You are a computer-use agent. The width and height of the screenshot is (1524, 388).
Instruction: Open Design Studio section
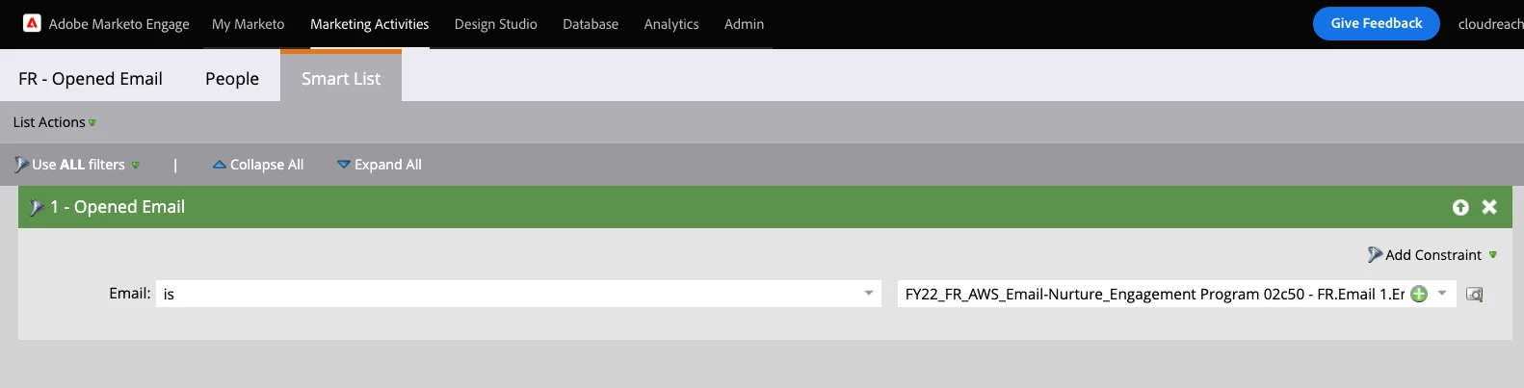[496, 24]
